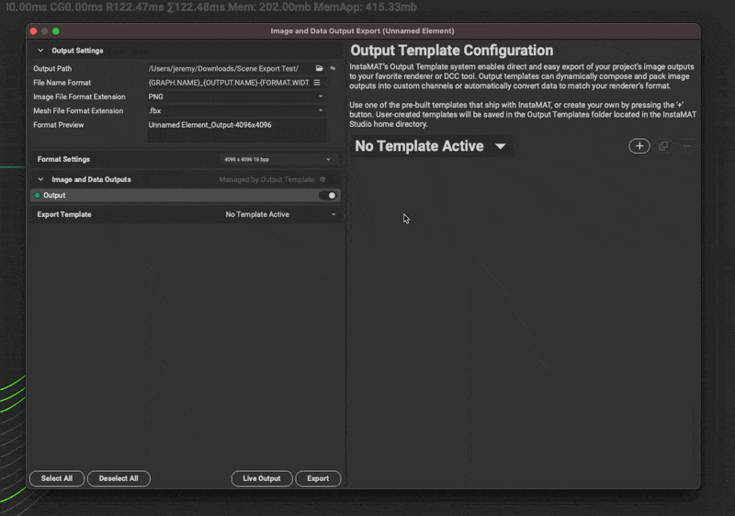This screenshot has width=735, height=516.
Task: Click the Export button
Action: [x=318, y=478]
